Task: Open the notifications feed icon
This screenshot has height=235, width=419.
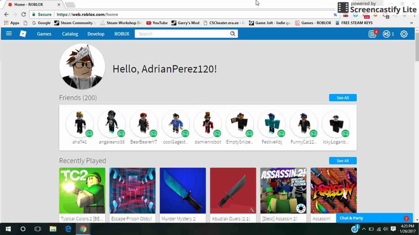Action: pos(373,34)
